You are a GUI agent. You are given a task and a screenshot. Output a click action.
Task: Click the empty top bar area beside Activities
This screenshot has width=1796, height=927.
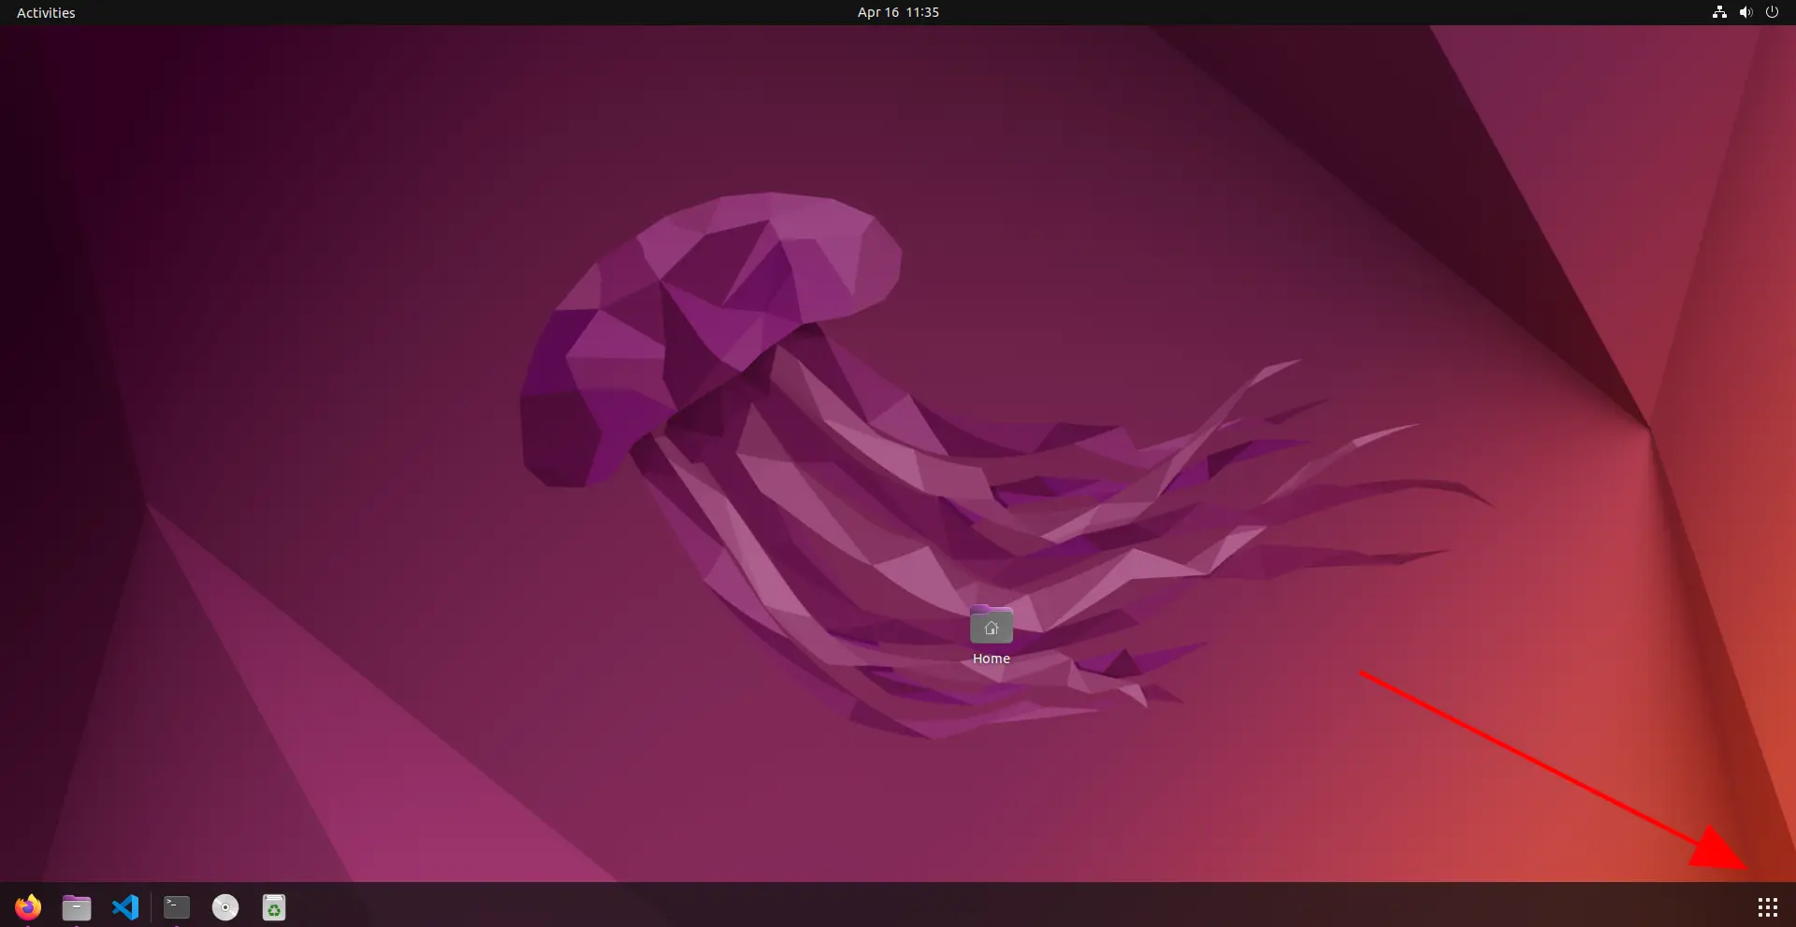pyautogui.click(x=374, y=12)
